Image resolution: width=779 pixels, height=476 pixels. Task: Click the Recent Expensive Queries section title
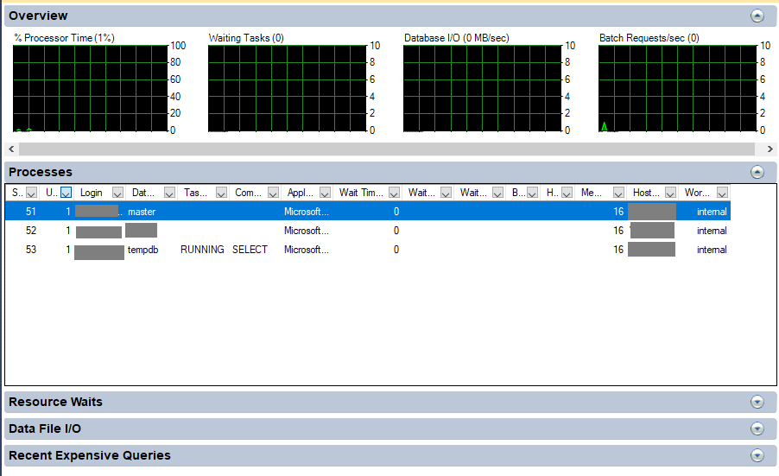90,455
